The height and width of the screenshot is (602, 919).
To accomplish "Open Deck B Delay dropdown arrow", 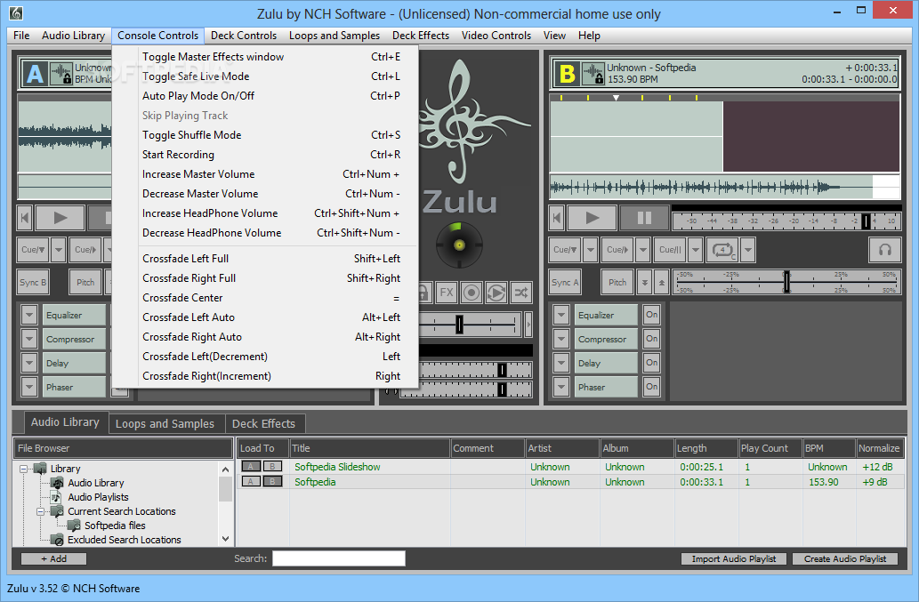I will [x=560, y=363].
